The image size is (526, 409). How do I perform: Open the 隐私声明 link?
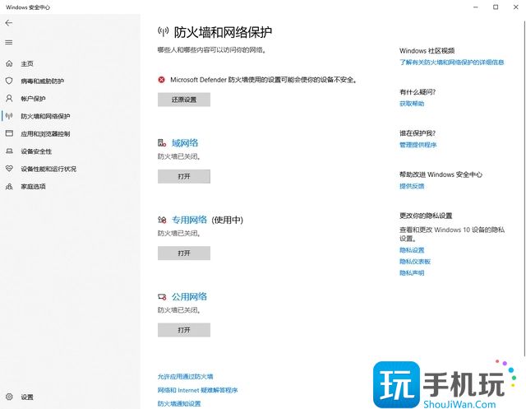point(412,273)
